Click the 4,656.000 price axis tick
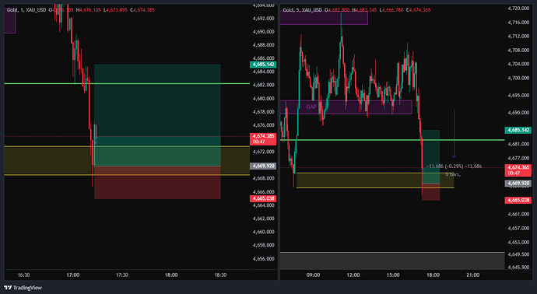Screen dimensions: 537x294 coord(263,259)
